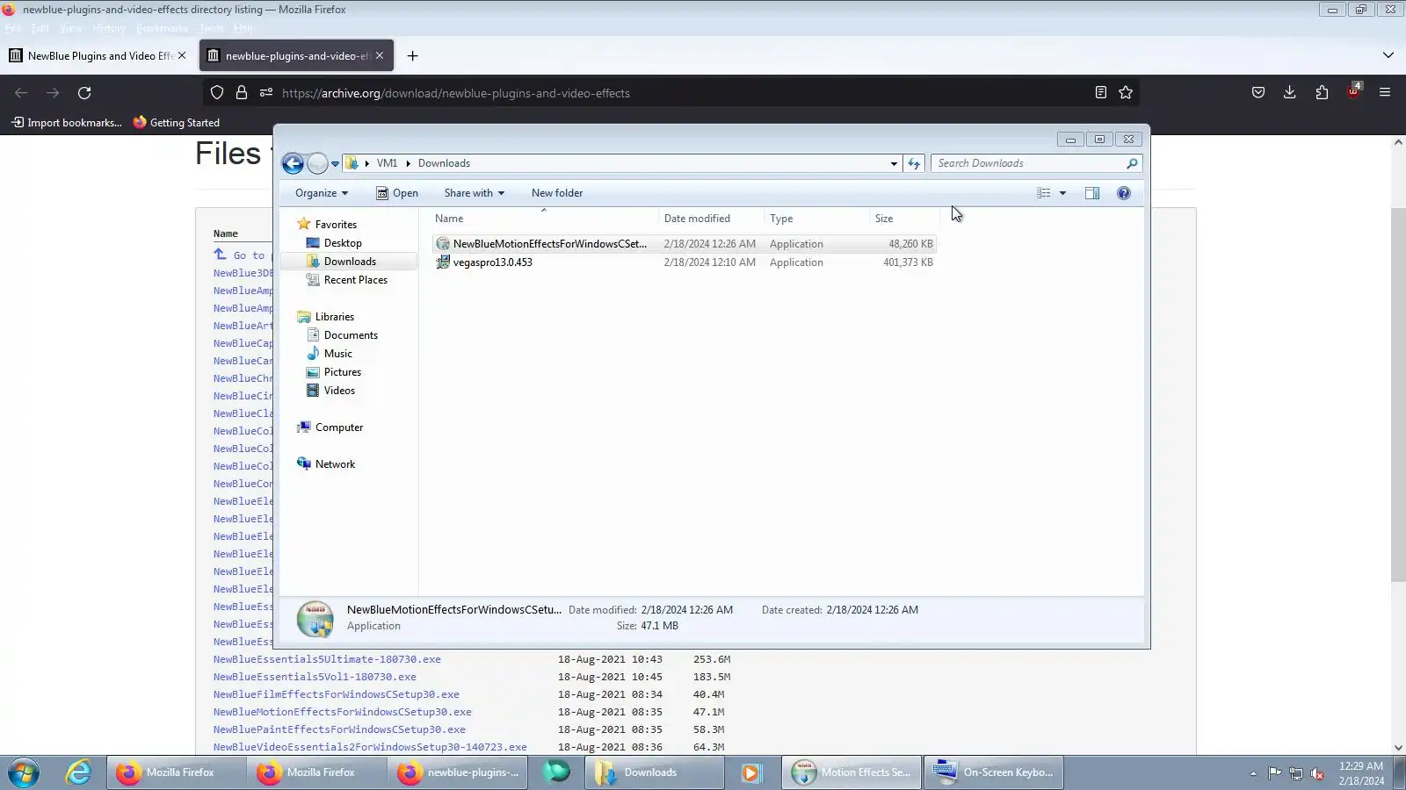Click the Open button in Explorer toolbar
1406x790 pixels.
point(397,193)
